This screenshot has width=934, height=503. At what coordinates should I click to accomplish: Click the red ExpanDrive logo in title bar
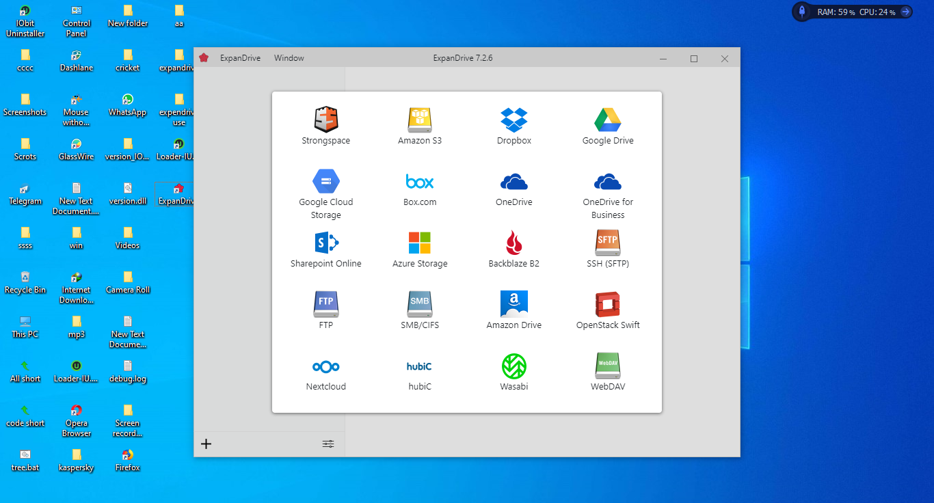pos(204,58)
